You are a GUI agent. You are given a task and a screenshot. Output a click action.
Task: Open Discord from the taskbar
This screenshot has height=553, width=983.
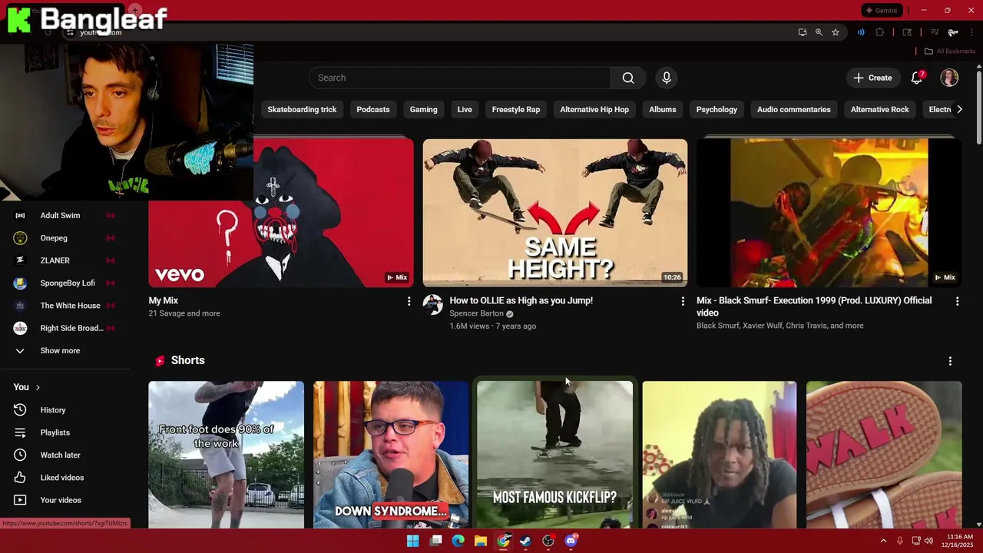tap(571, 541)
